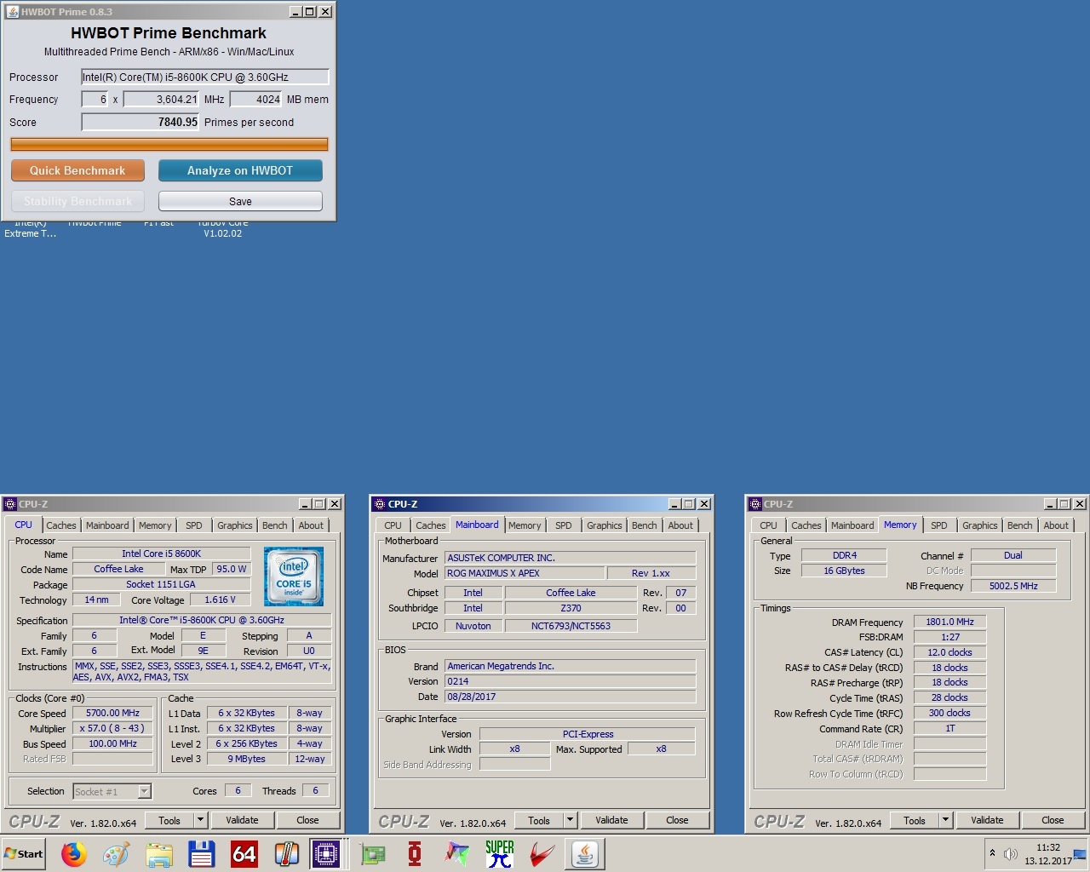Image resolution: width=1090 pixels, height=872 pixels.
Task: Click Analyze on HWBOT
Action: [240, 170]
